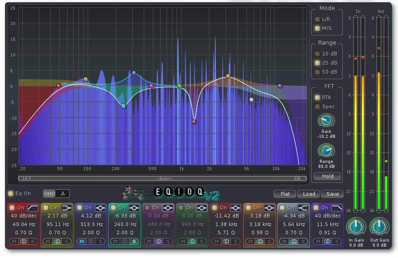This screenshot has height=258, width=398.
Task: Select the 25 dB range option
Action: point(317,63)
